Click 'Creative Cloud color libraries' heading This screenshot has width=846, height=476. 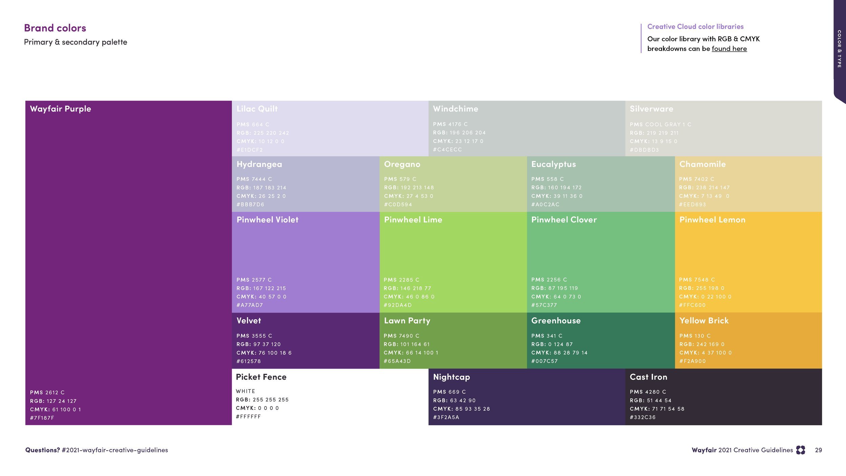tap(695, 26)
